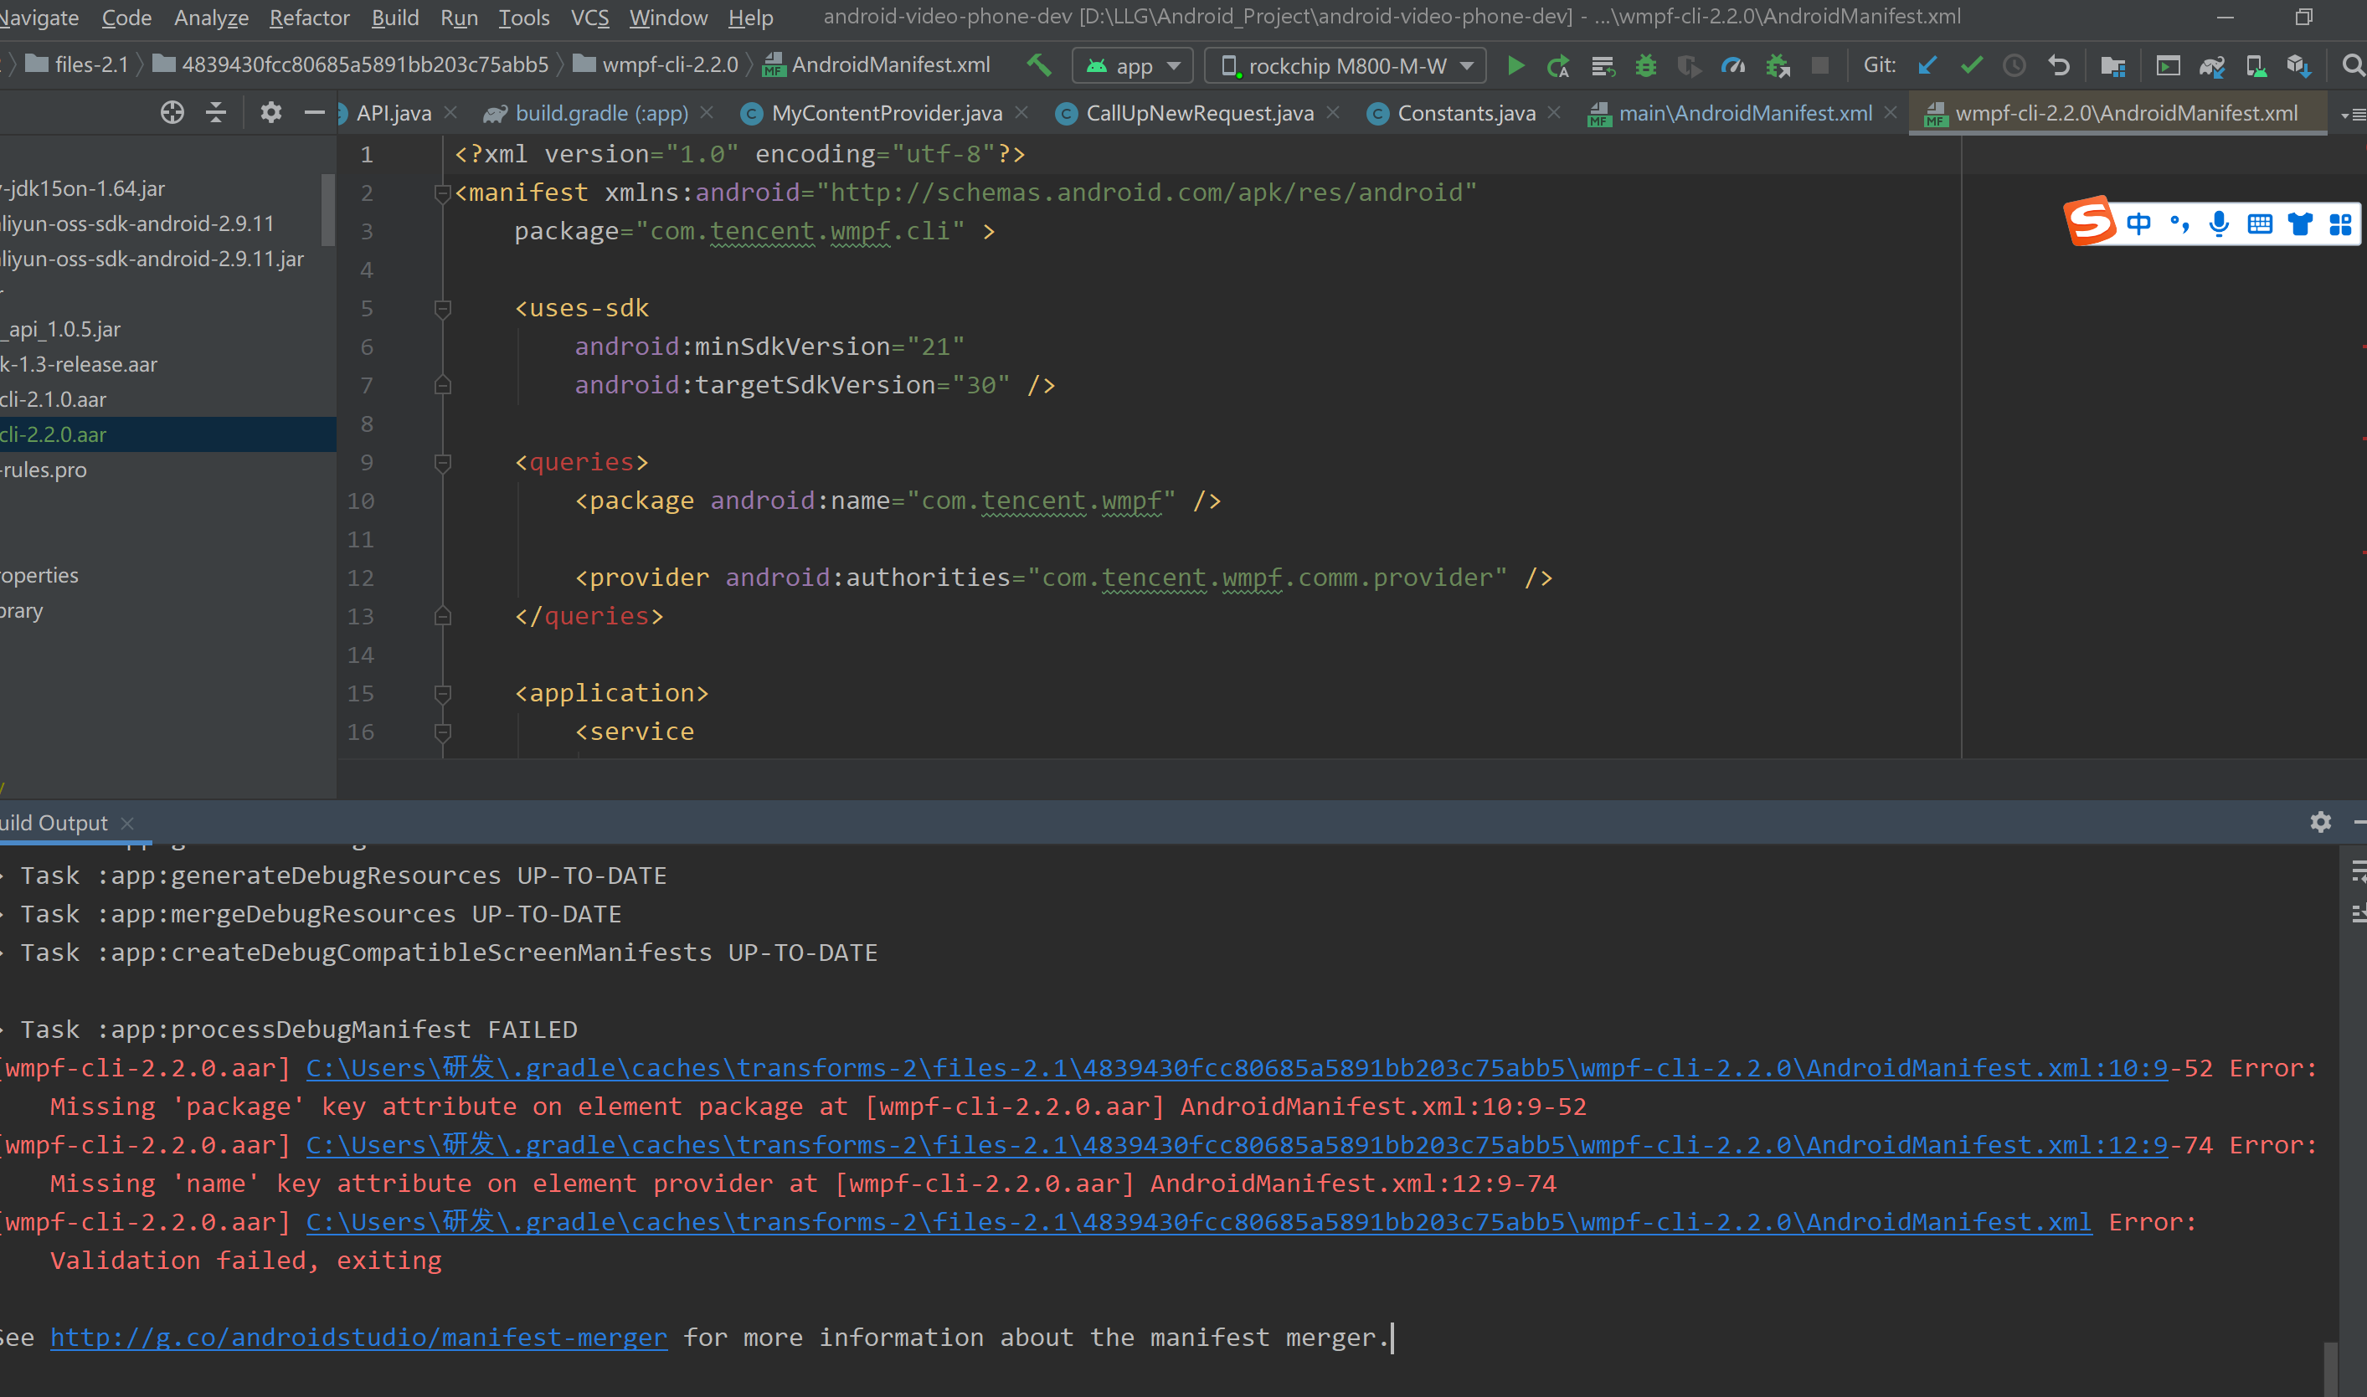Switch to the Constants.java tab

tap(1465, 113)
